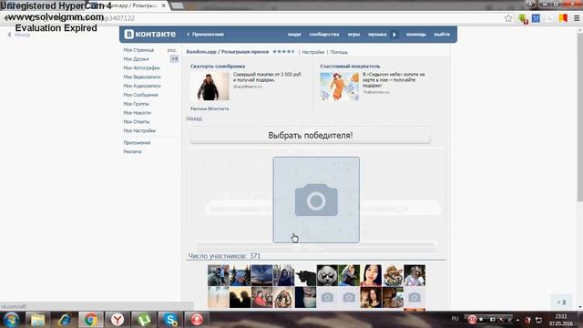Open the Приложения back link in header

pos(206,35)
